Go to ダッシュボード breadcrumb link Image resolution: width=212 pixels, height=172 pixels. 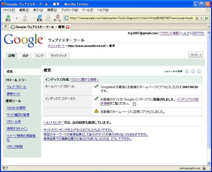pos(56,46)
